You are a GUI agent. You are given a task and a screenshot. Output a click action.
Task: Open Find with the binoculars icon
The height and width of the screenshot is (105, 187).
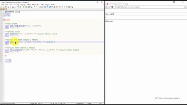point(29,7)
